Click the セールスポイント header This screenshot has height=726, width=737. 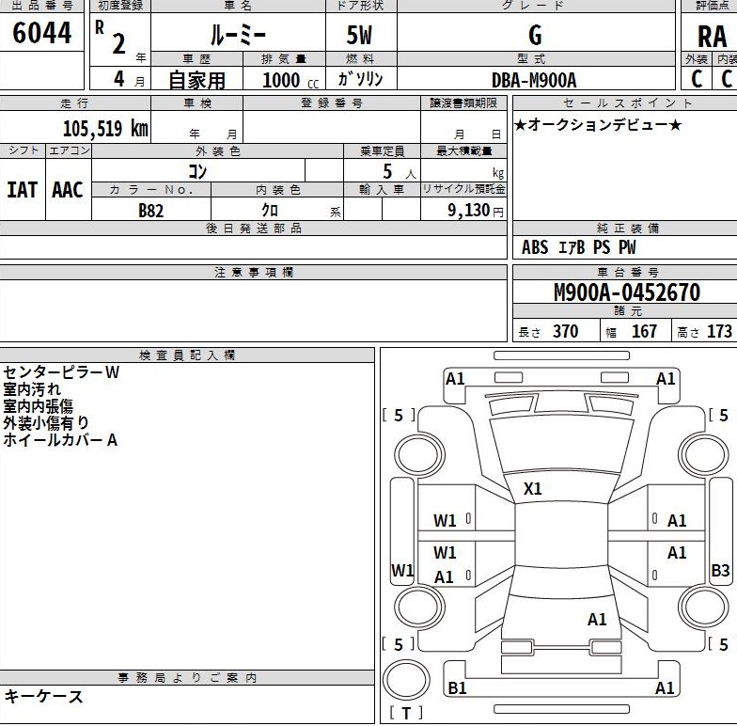coord(628,103)
